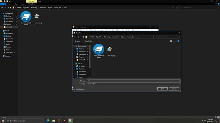The width and height of the screenshot is (220, 123).
Task: Select Network in File Explorer sidebar
Action: coord(8,56)
